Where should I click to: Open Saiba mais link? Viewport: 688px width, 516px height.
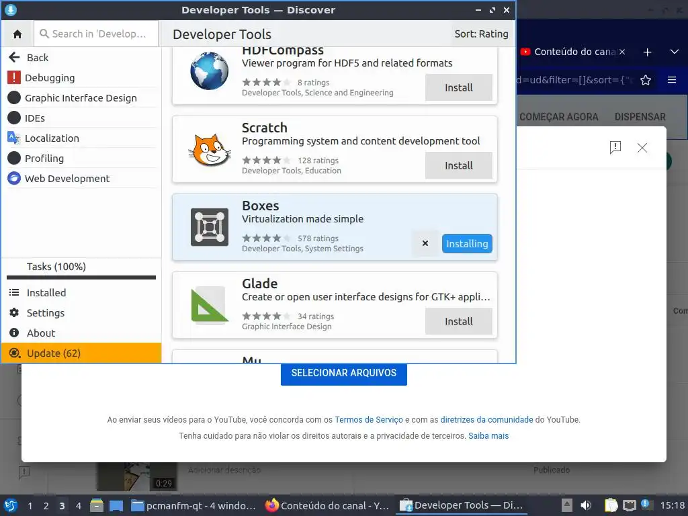(x=488, y=435)
